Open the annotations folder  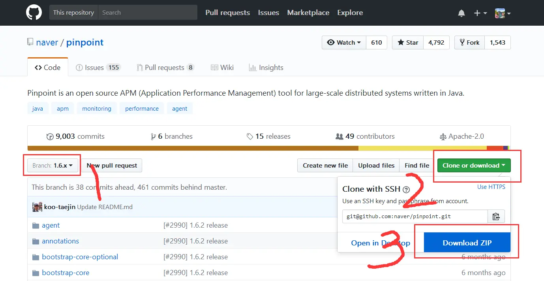coord(60,241)
